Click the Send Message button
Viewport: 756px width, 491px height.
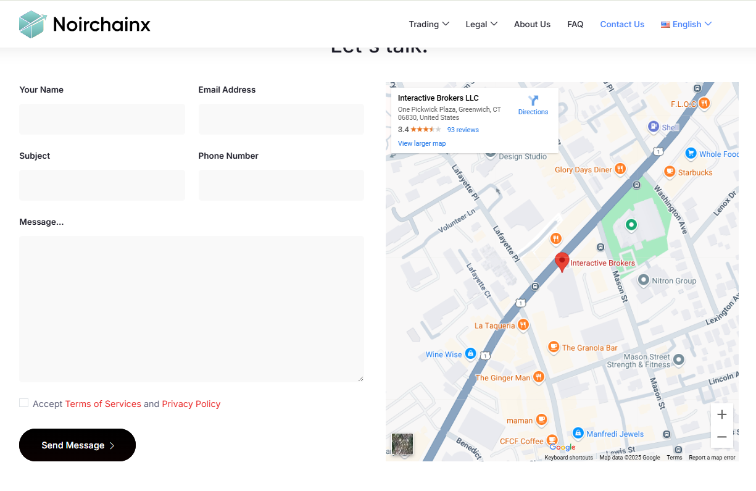(x=77, y=445)
